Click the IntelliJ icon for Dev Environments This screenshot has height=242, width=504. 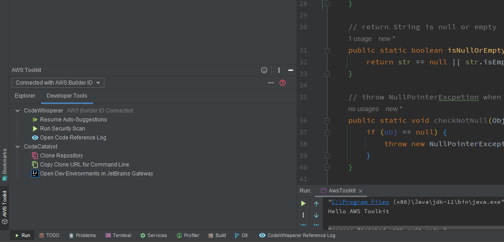coord(35,174)
